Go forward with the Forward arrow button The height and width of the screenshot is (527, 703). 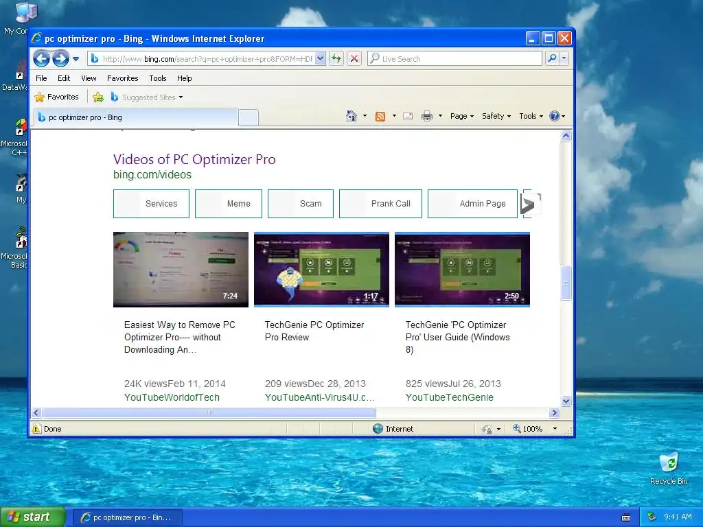coord(60,59)
